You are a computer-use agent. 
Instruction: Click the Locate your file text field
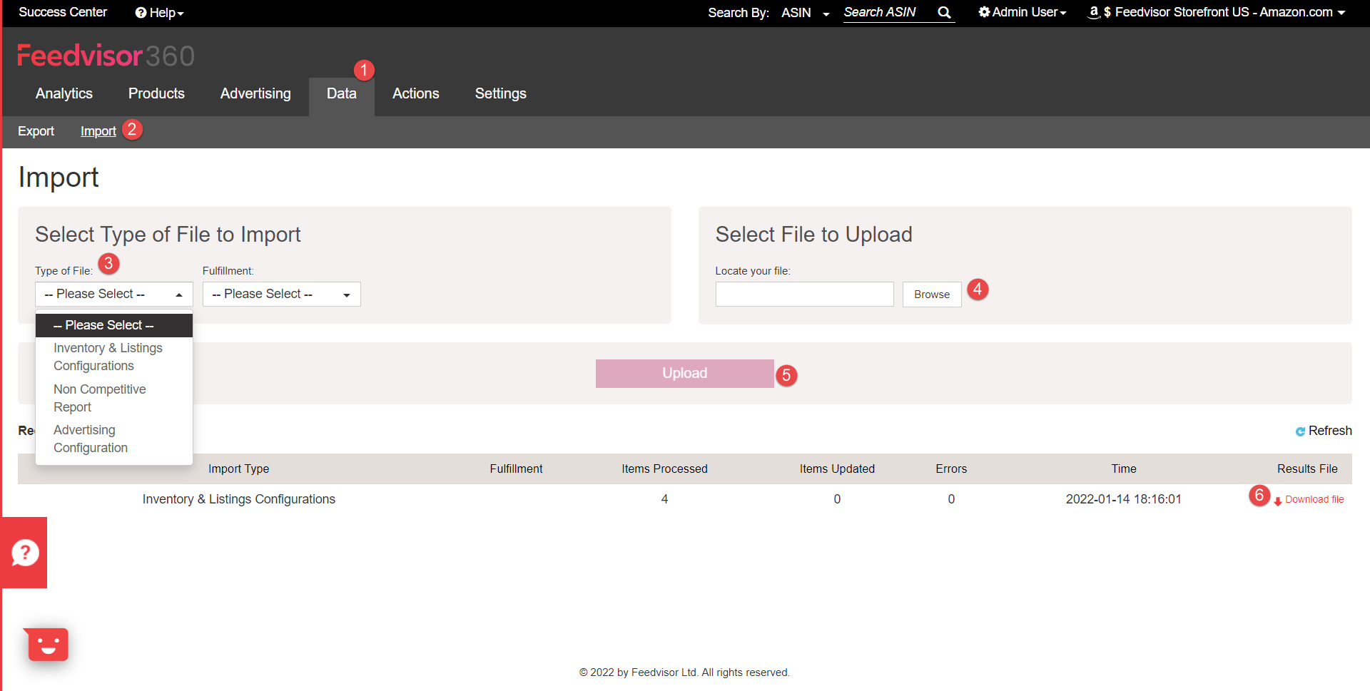805,295
